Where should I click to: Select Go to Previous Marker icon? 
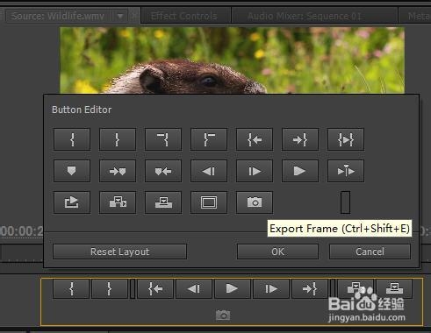(163, 171)
